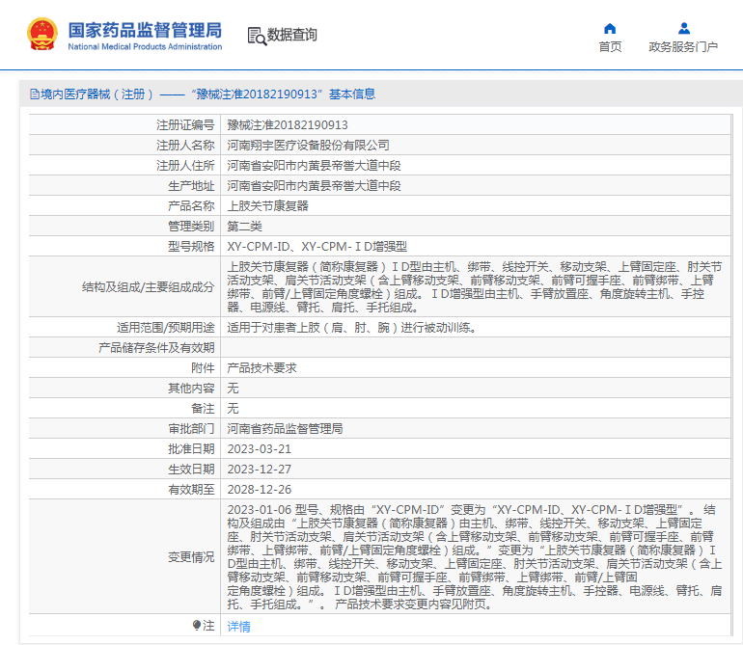This screenshot has height=645, width=743.
Task: Click National Medical Products Administration subtitle
Action: click(x=145, y=46)
